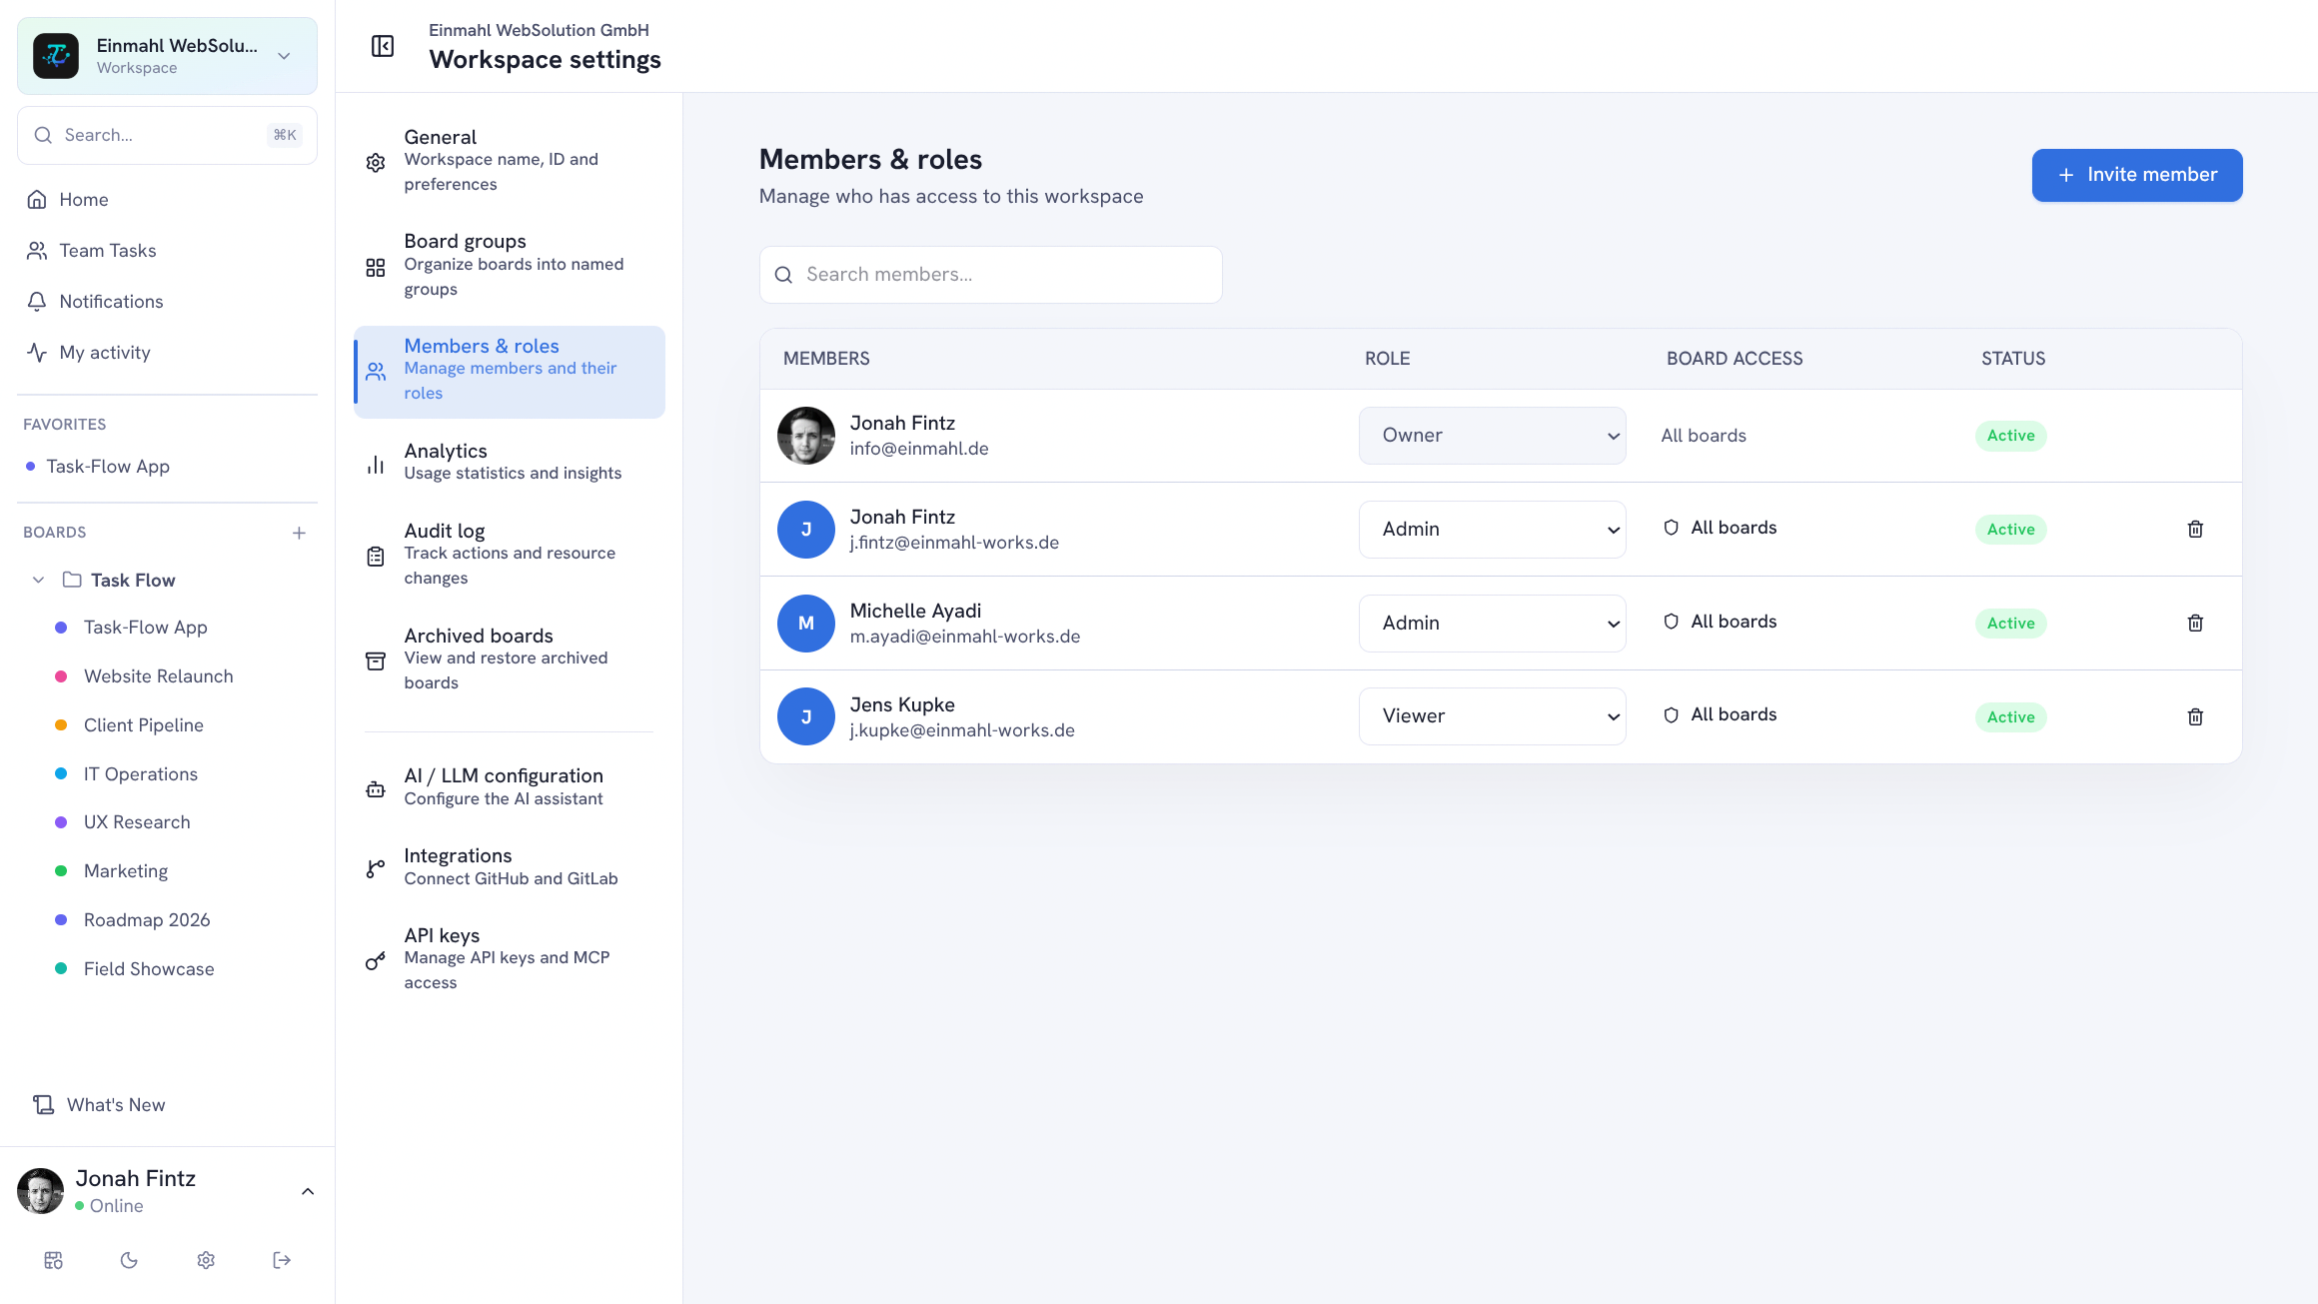This screenshot has width=2318, height=1304.
Task: Click the Einmahl workspace logo icon
Action: point(56,56)
